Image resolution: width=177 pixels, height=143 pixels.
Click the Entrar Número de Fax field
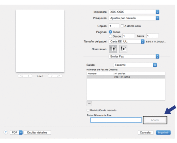116,120
